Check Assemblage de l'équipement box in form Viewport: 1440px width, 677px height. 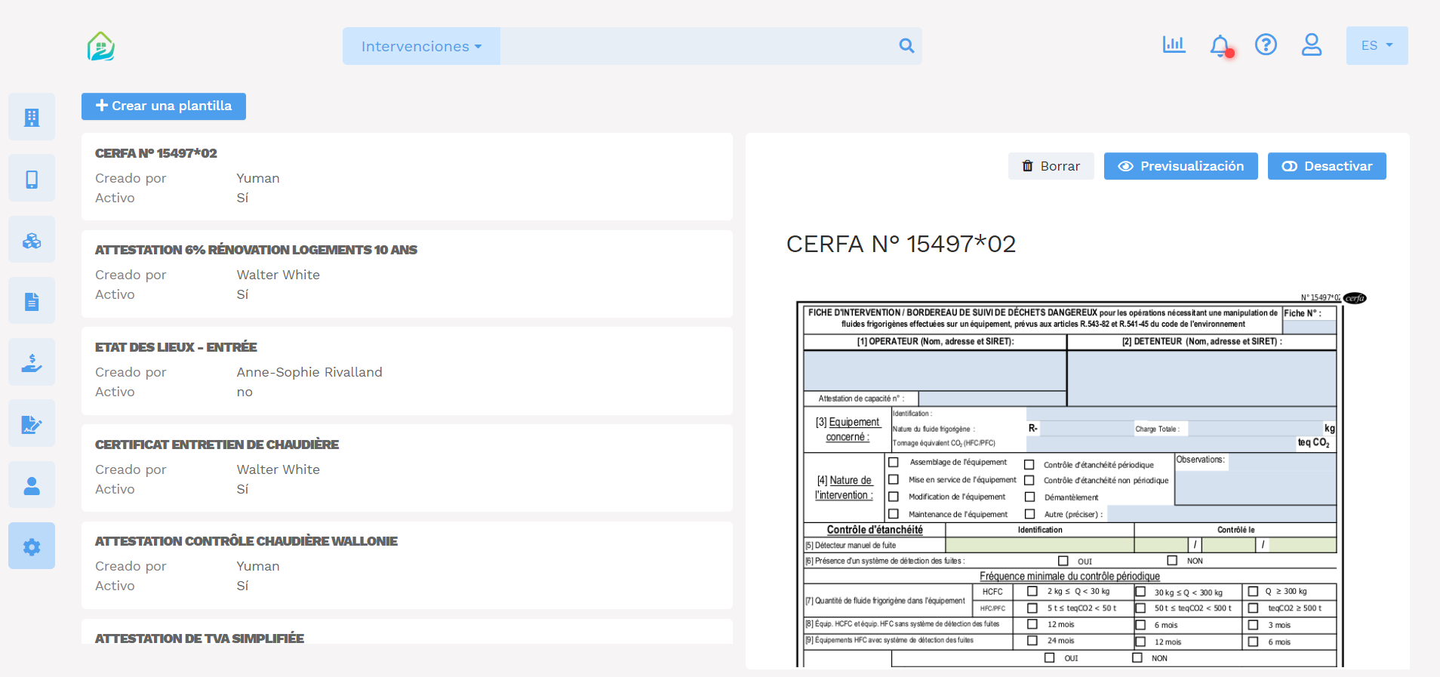[894, 462]
